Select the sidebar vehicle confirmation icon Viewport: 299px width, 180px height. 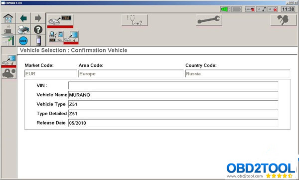9,61
